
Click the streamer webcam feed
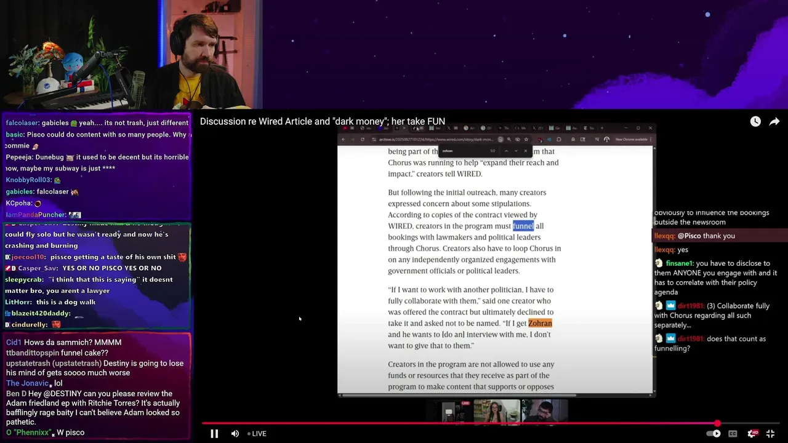pos(211,54)
